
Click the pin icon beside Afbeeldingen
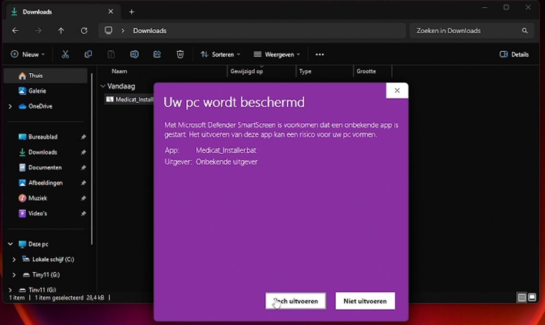(x=83, y=183)
